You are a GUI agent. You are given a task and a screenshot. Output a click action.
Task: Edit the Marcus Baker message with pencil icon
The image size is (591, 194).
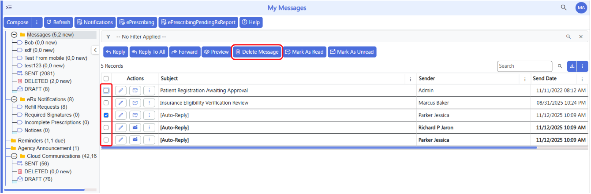click(121, 102)
